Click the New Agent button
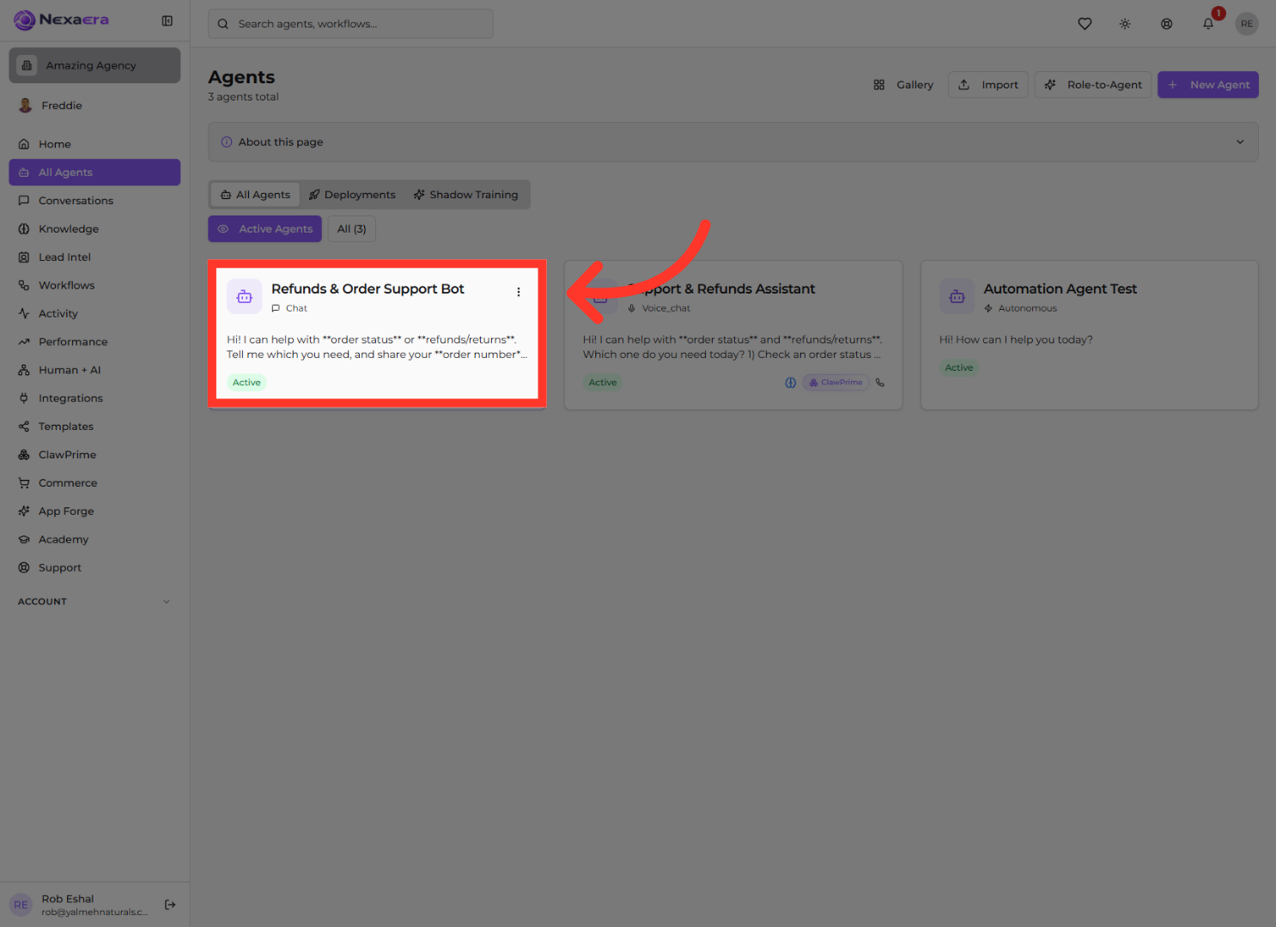This screenshot has height=927, width=1276. [x=1208, y=85]
